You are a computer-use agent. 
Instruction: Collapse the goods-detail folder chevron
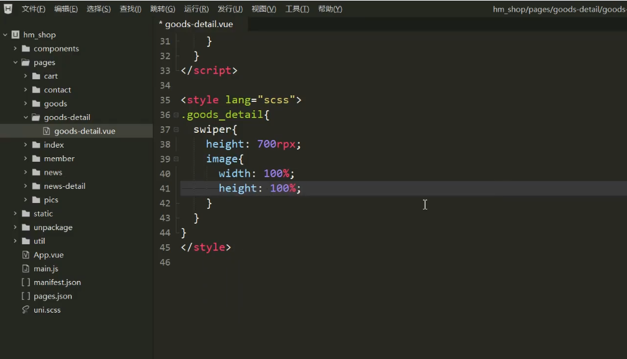[x=26, y=117]
